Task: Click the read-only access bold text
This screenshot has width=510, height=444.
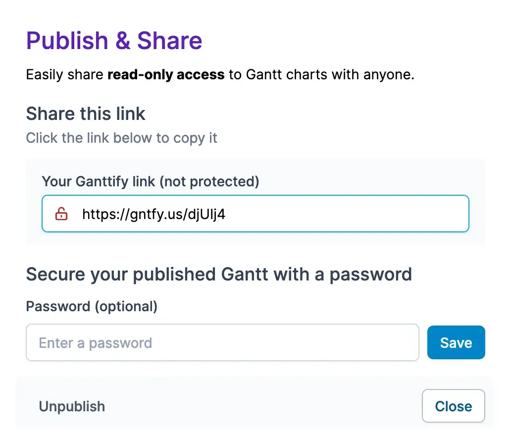Action: tap(165, 74)
